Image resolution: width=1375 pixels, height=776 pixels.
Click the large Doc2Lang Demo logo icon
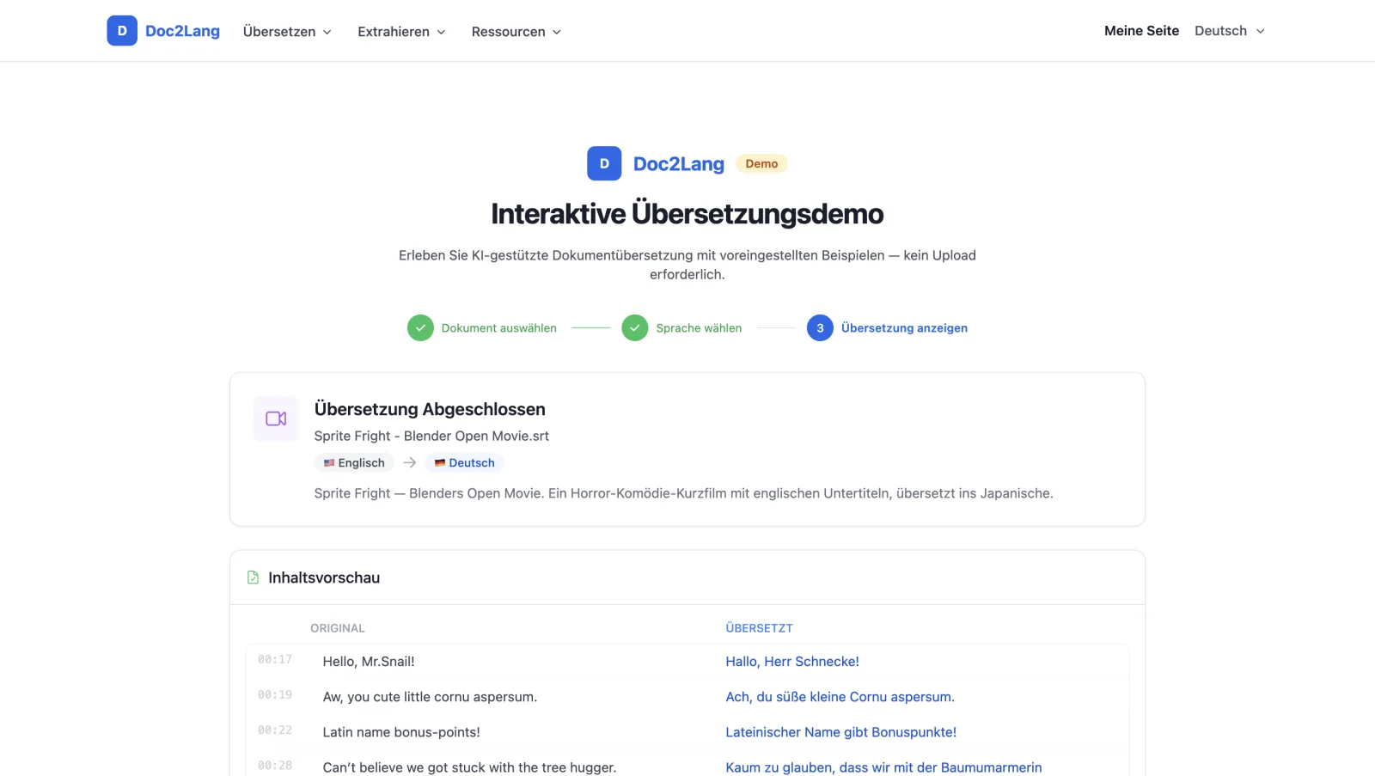pyautogui.click(x=604, y=163)
